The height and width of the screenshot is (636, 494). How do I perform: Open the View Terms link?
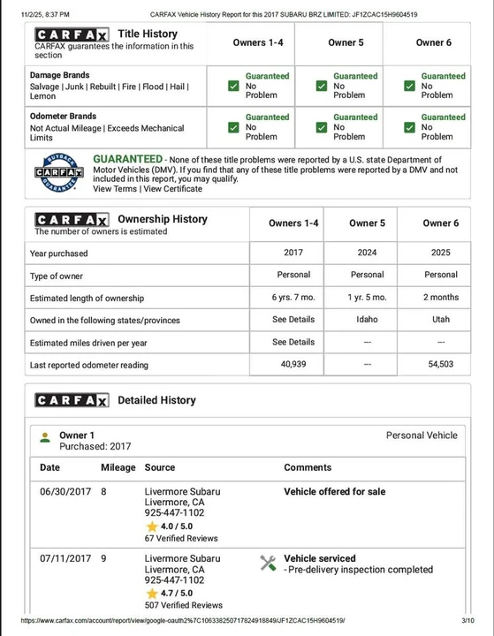coord(115,189)
